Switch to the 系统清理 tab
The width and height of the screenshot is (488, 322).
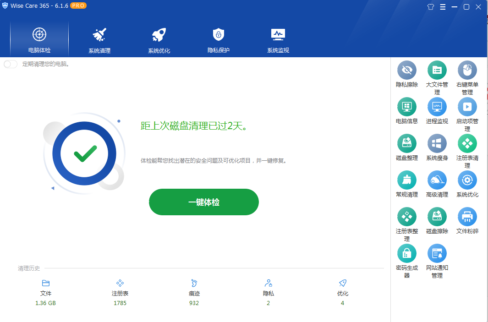point(99,39)
